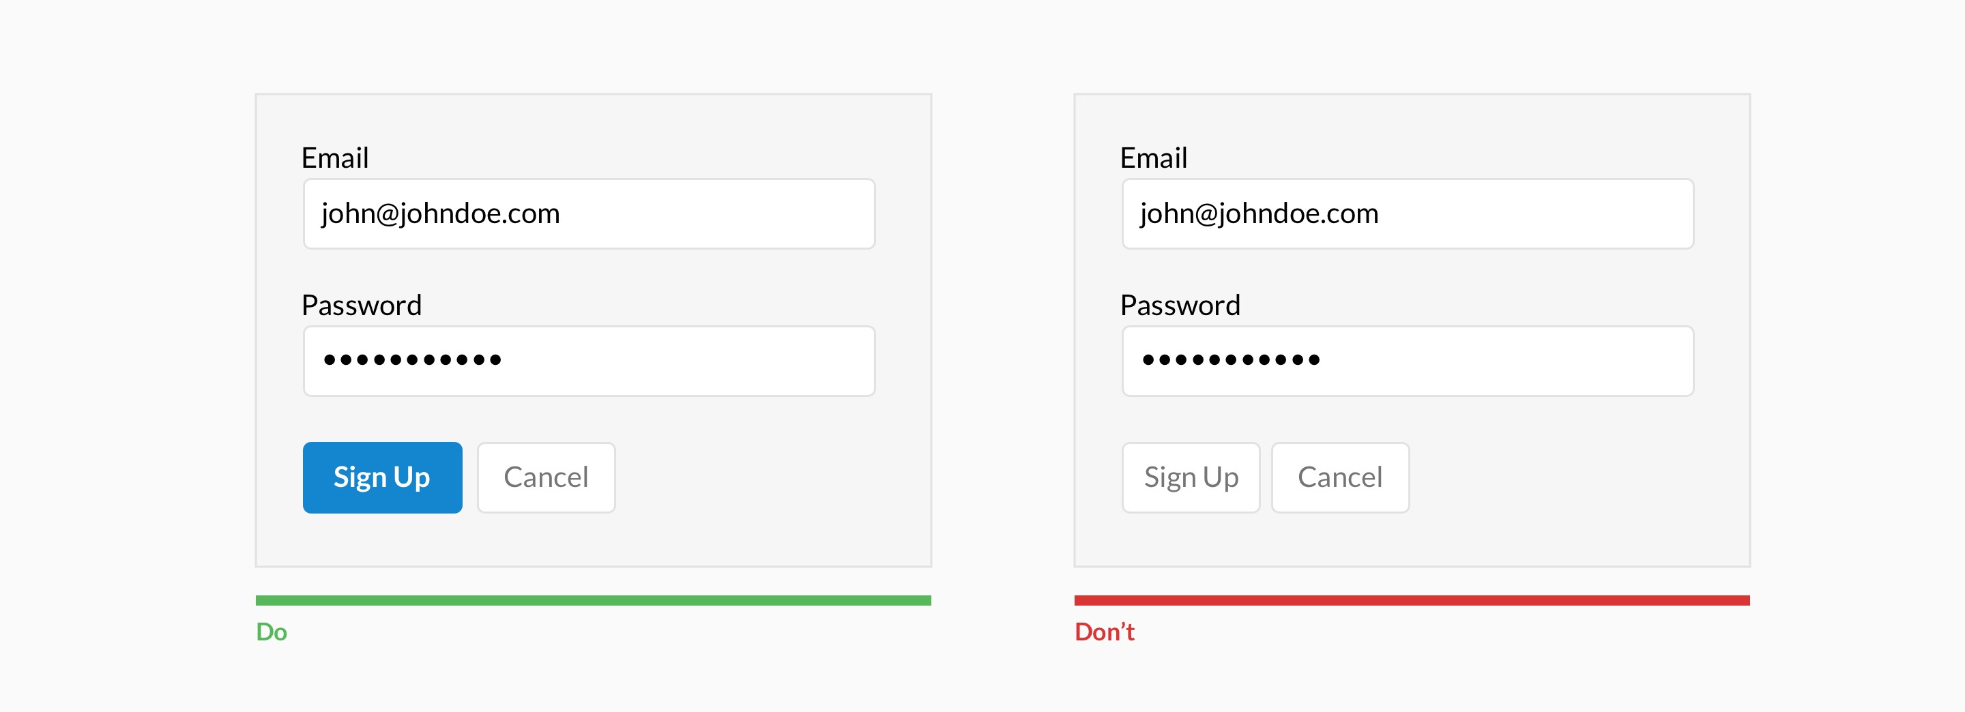
Task: Click the red bar under the right form
Action: tap(1412, 601)
